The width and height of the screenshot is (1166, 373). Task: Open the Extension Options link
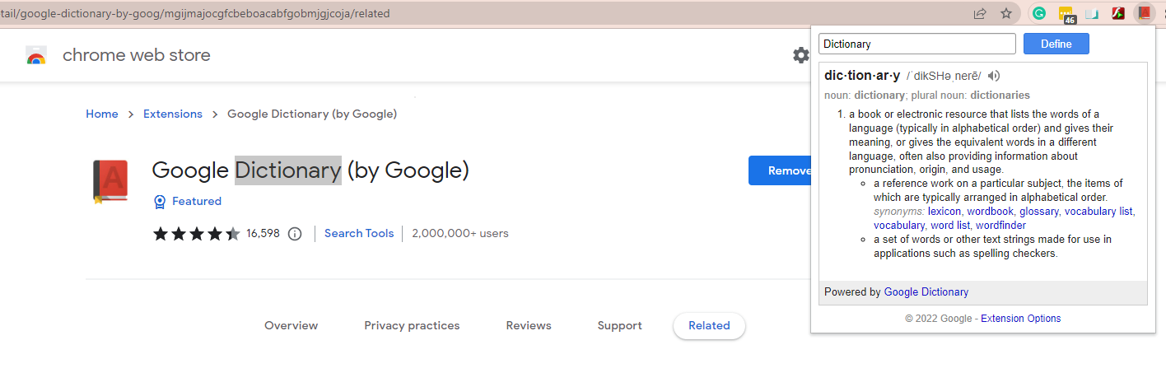pos(1020,319)
